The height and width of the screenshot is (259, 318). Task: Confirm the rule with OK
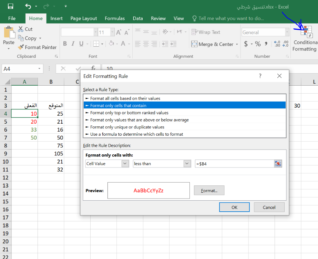pos(234,207)
